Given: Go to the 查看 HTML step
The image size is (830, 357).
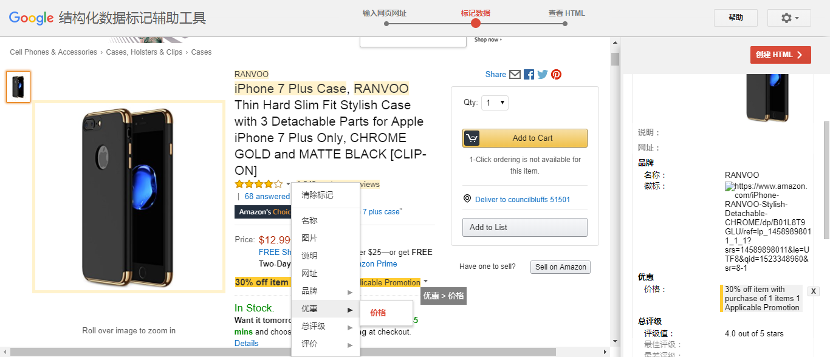Looking at the screenshot, I should [566, 24].
